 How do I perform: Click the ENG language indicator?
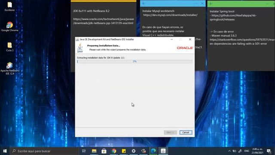(247, 151)
